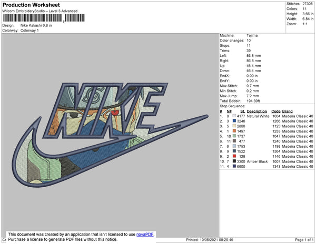Image resolution: width=316 pixels, height=244 pixels.
Task: Select the Natural White color swatch
Action: tap(234, 116)
